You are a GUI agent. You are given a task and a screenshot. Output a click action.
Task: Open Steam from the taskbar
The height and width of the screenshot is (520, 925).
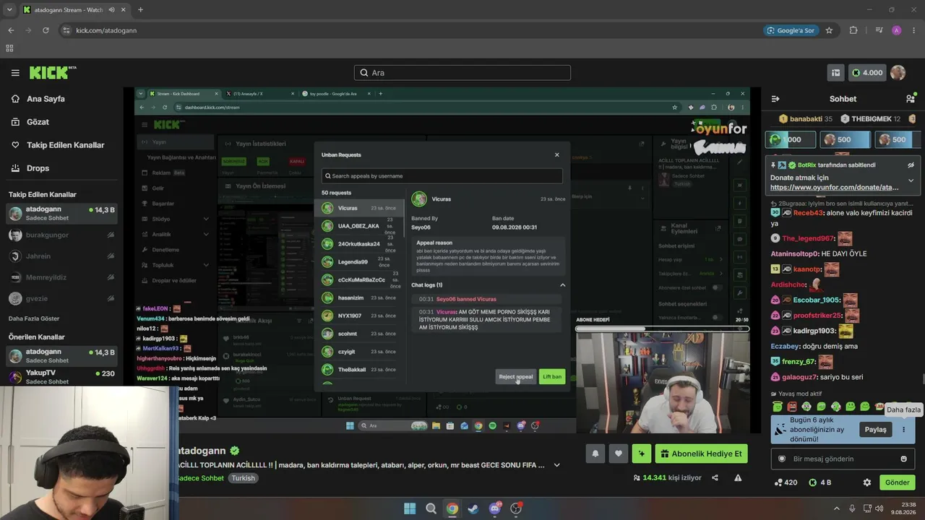tap(473, 508)
